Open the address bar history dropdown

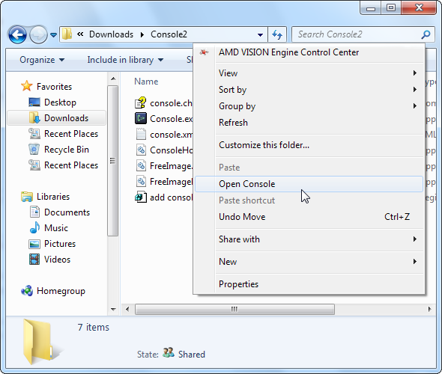pos(260,35)
